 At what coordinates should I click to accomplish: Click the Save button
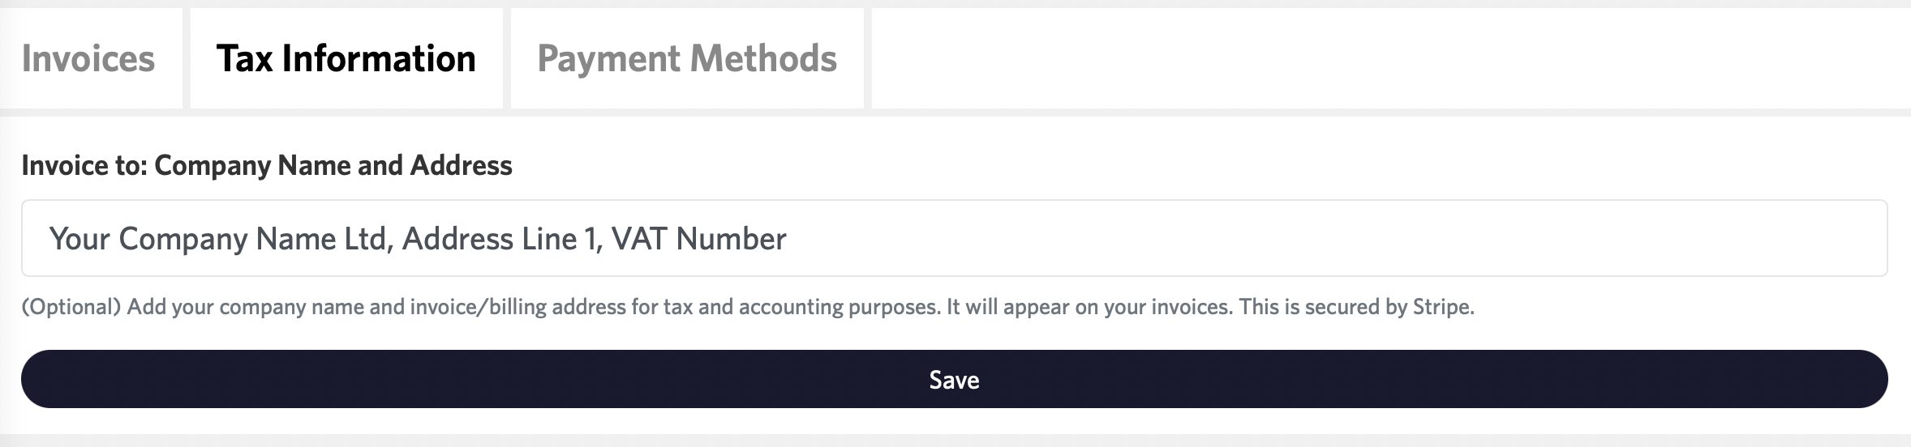[x=954, y=379]
